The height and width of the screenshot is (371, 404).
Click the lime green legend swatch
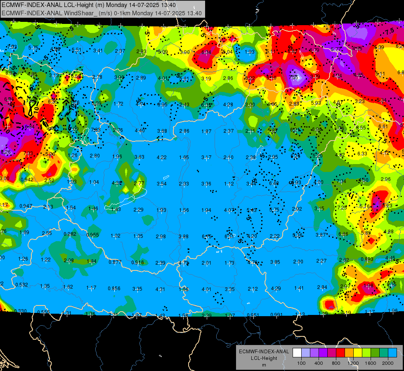366,353
